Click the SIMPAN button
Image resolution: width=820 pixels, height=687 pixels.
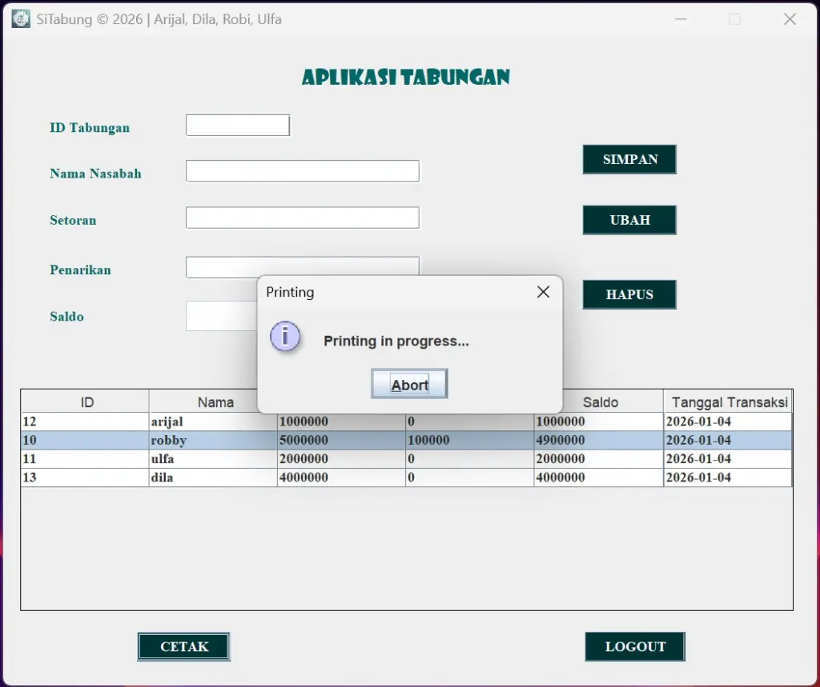coord(629,159)
